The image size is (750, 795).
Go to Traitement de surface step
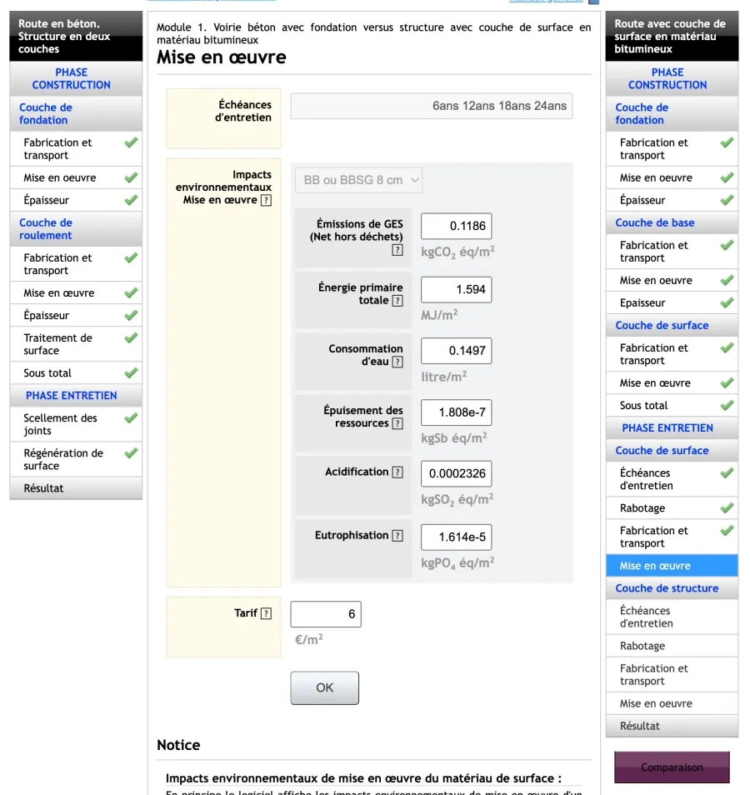pyautogui.click(x=76, y=344)
